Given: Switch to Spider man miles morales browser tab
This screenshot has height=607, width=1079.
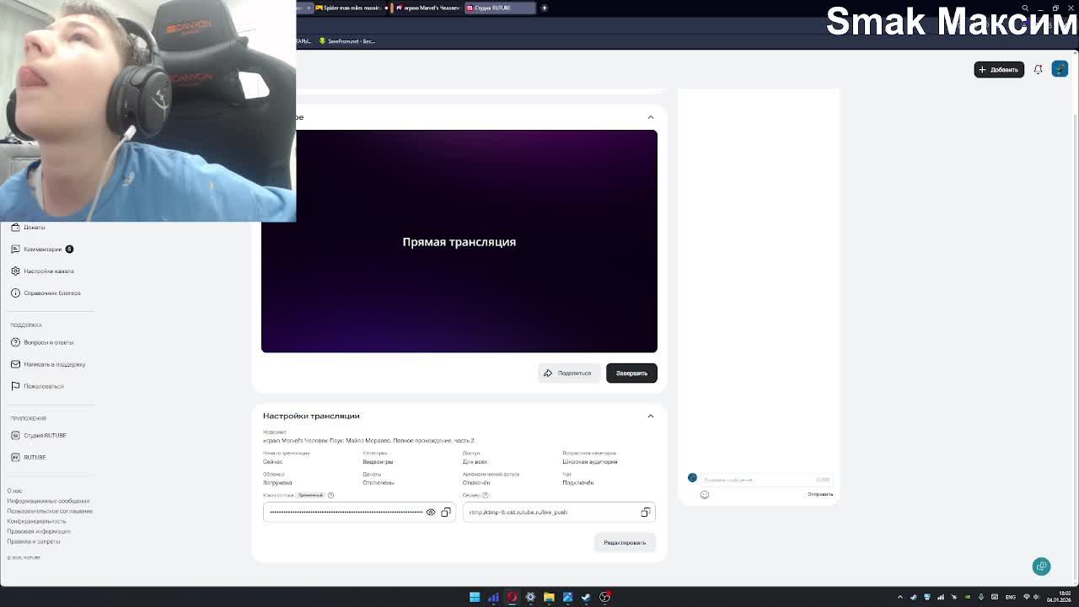Looking at the screenshot, I should pyautogui.click(x=350, y=8).
